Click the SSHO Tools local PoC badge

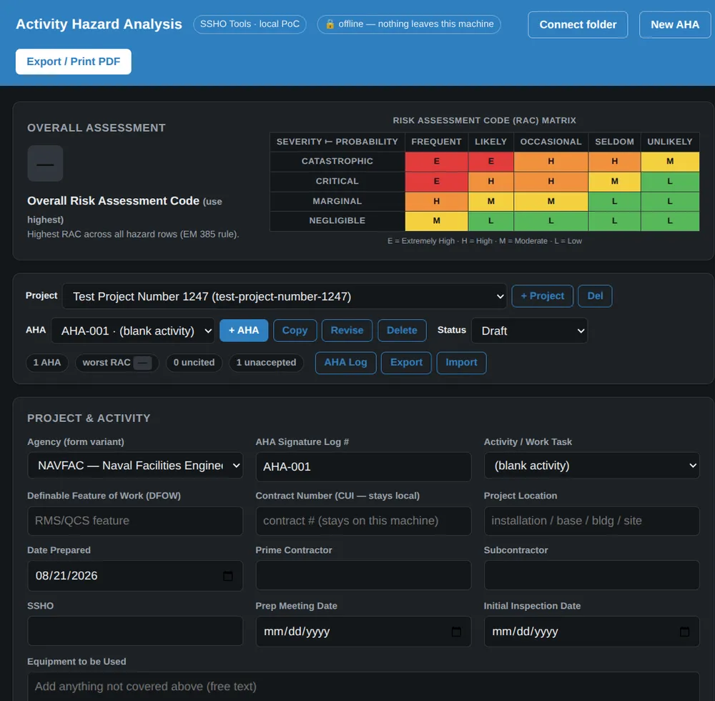coord(250,24)
